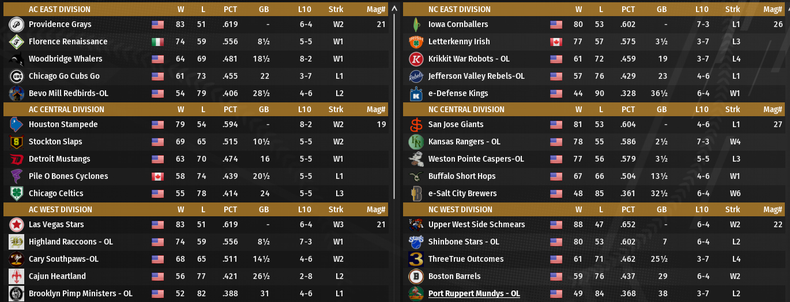Sort AC West Division by Strk column
Image resolution: width=790 pixels, height=302 pixels.
pyautogui.click(x=336, y=210)
